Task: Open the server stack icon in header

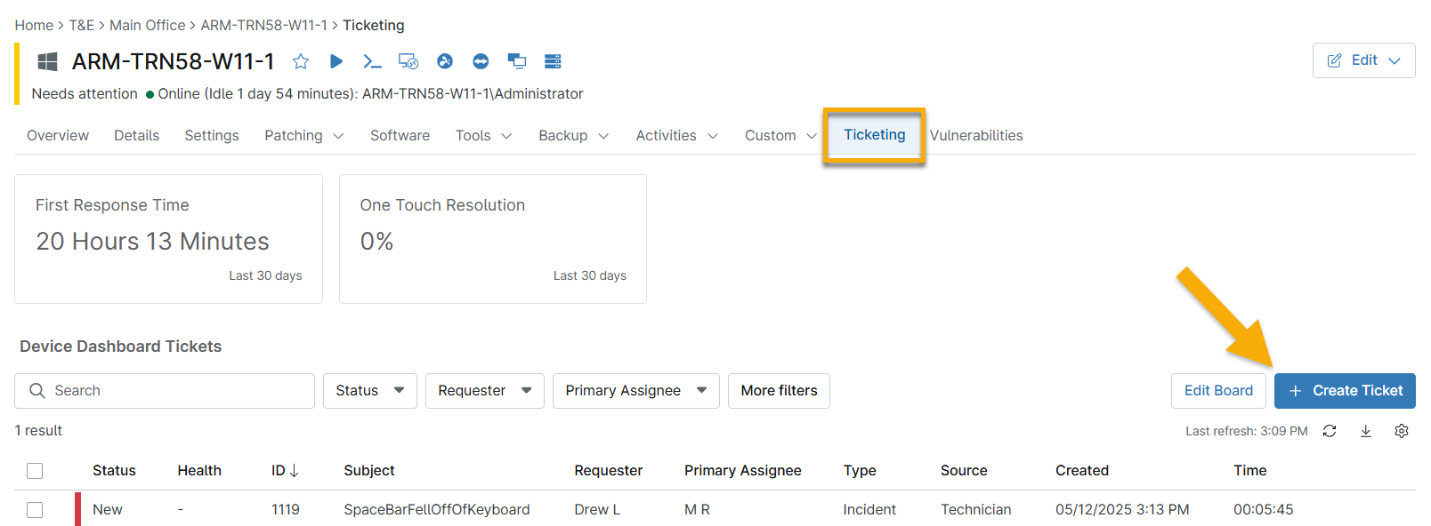Action: point(553,61)
